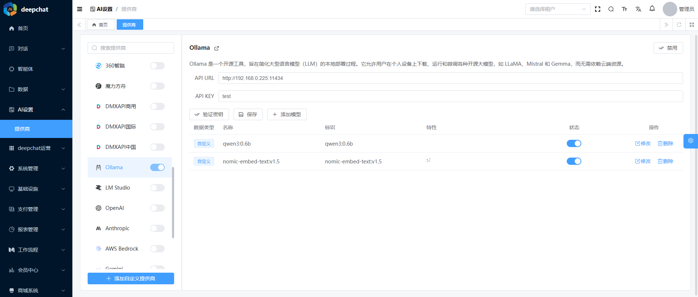The image size is (698, 297).
Task: Click the DMXAPI国际 provider icon
Action: pos(99,127)
